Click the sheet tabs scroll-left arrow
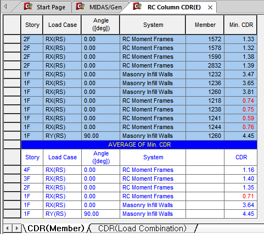The height and width of the screenshot is (234, 264). point(7,229)
